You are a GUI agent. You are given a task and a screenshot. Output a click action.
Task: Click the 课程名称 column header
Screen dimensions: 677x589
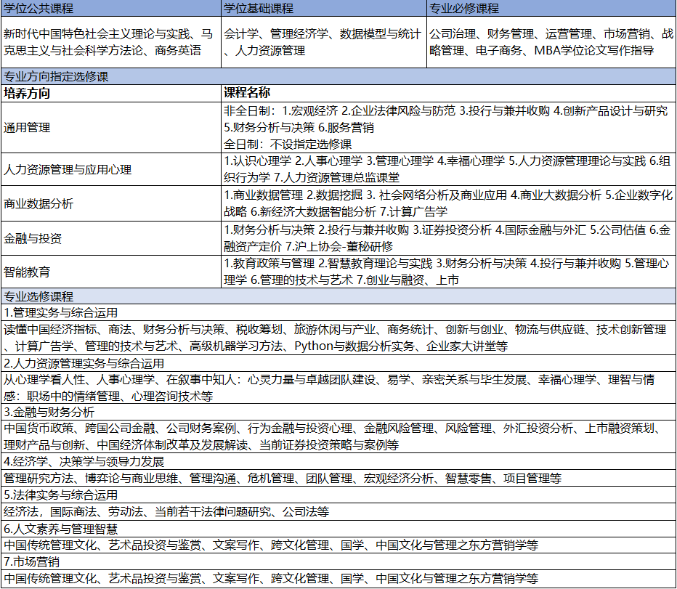449,93
